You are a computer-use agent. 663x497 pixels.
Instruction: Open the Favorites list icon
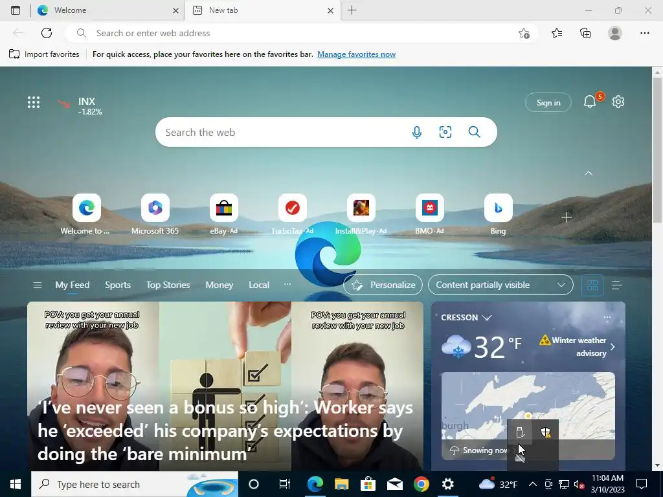coord(557,33)
